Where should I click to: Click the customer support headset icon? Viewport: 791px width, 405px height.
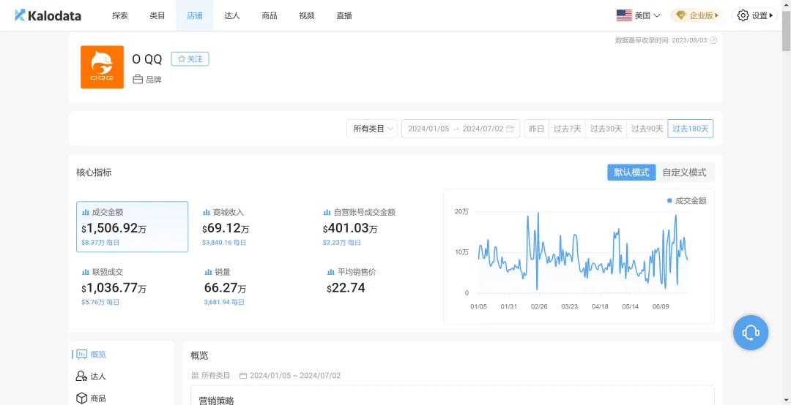coord(751,333)
